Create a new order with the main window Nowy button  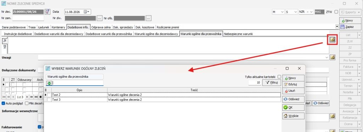350,21
